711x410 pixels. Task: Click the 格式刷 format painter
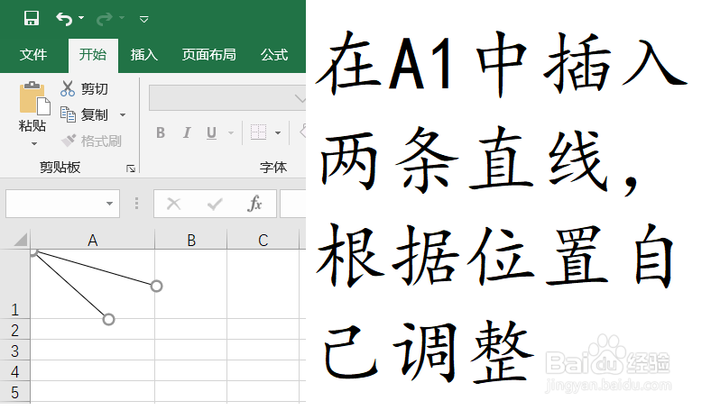click(x=91, y=141)
